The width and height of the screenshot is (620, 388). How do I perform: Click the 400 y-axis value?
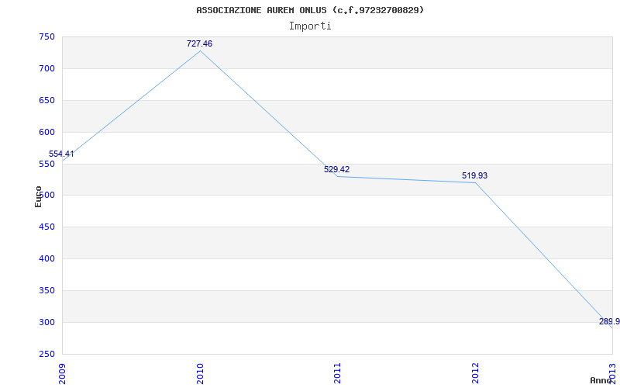click(x=46, y=259)
